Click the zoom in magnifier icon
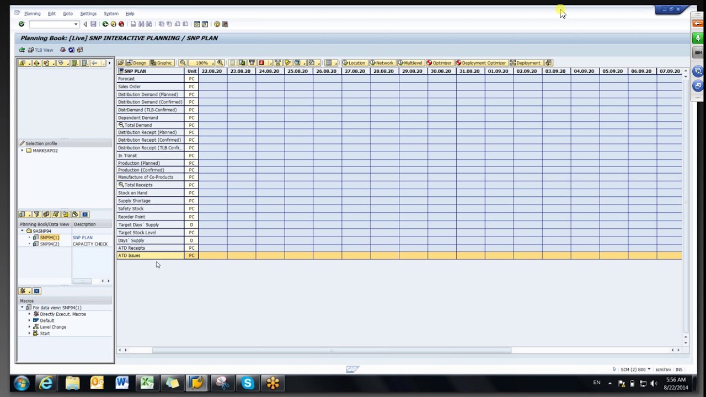The width and height of the screenshot is (706, 397). [x=220, y=63]
